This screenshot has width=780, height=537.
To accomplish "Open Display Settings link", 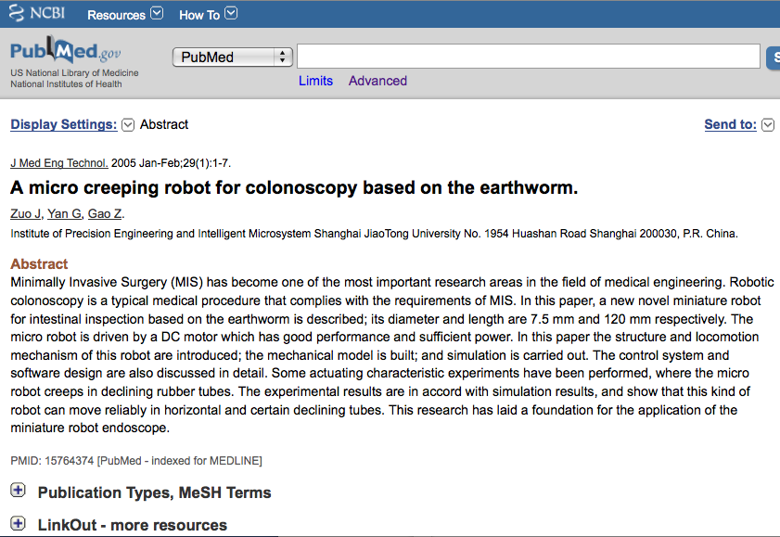I will pos(64,124).
